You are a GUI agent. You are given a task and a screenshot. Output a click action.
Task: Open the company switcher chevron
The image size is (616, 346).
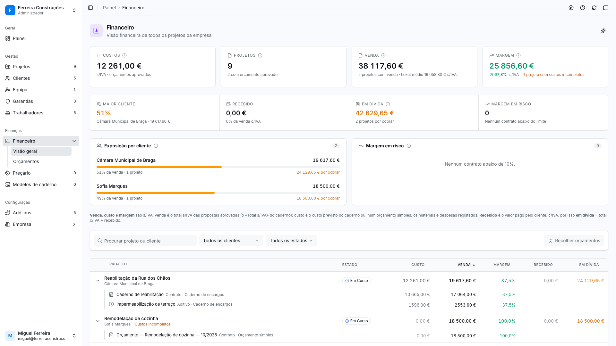74,10
